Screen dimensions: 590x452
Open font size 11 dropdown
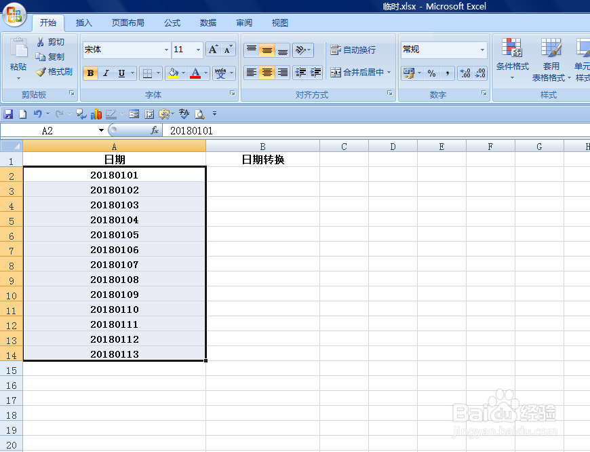(198, 50)
